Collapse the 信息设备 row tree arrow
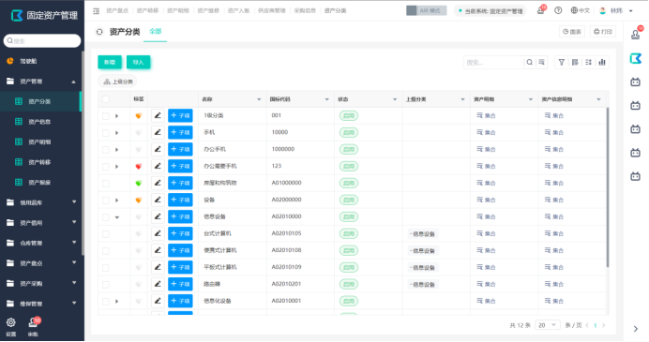The height and width of the screenshot is (342, 649). point(117,217)
